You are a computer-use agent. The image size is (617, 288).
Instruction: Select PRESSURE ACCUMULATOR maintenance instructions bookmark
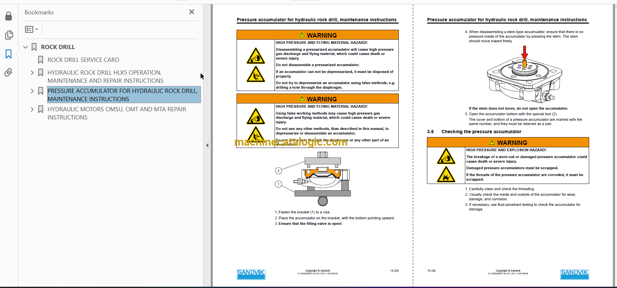pyautogui.click(x=124, y=95)
